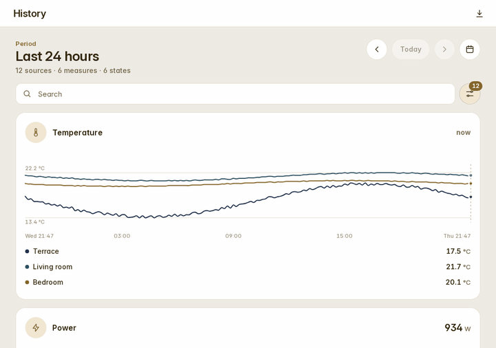The width and height of the screenshot is (496, 348).
Task: Click the Living room value 21.7 °C
Action: tap(458, 267)
